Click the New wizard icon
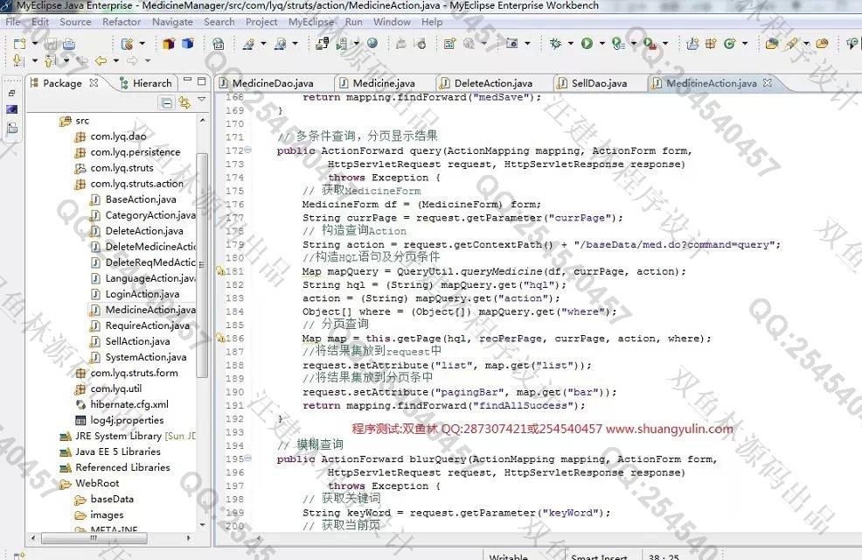Image resolution: width=862 pixels, height=560 pixels. [x=19, y=44]
